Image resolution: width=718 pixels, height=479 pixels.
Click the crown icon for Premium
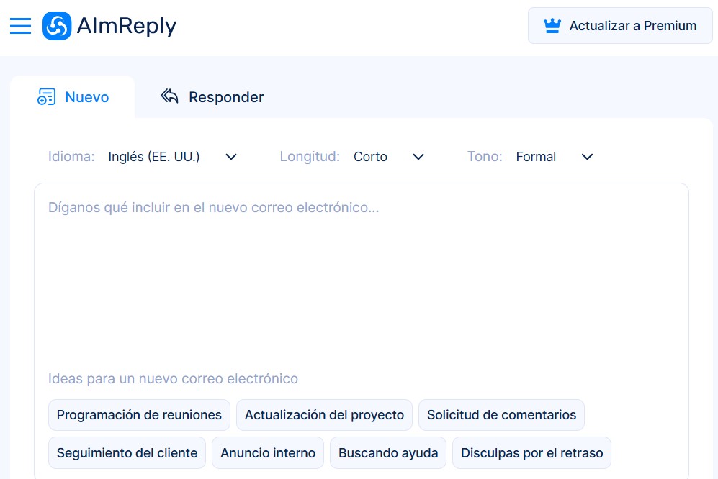pos(552,26)
